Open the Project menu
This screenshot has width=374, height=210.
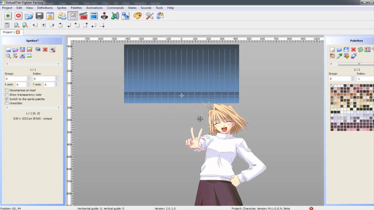coord(7,8)
